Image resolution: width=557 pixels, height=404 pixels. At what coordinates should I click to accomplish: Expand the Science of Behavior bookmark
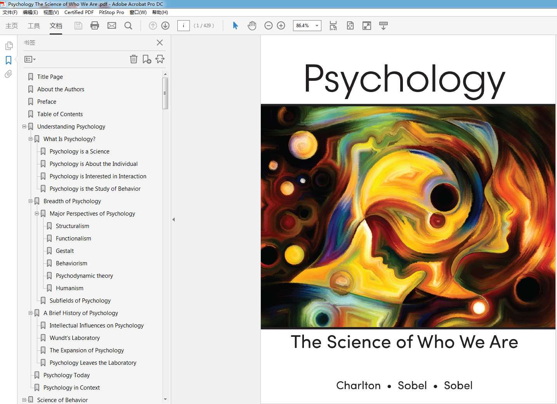click(x=24, y=399)
